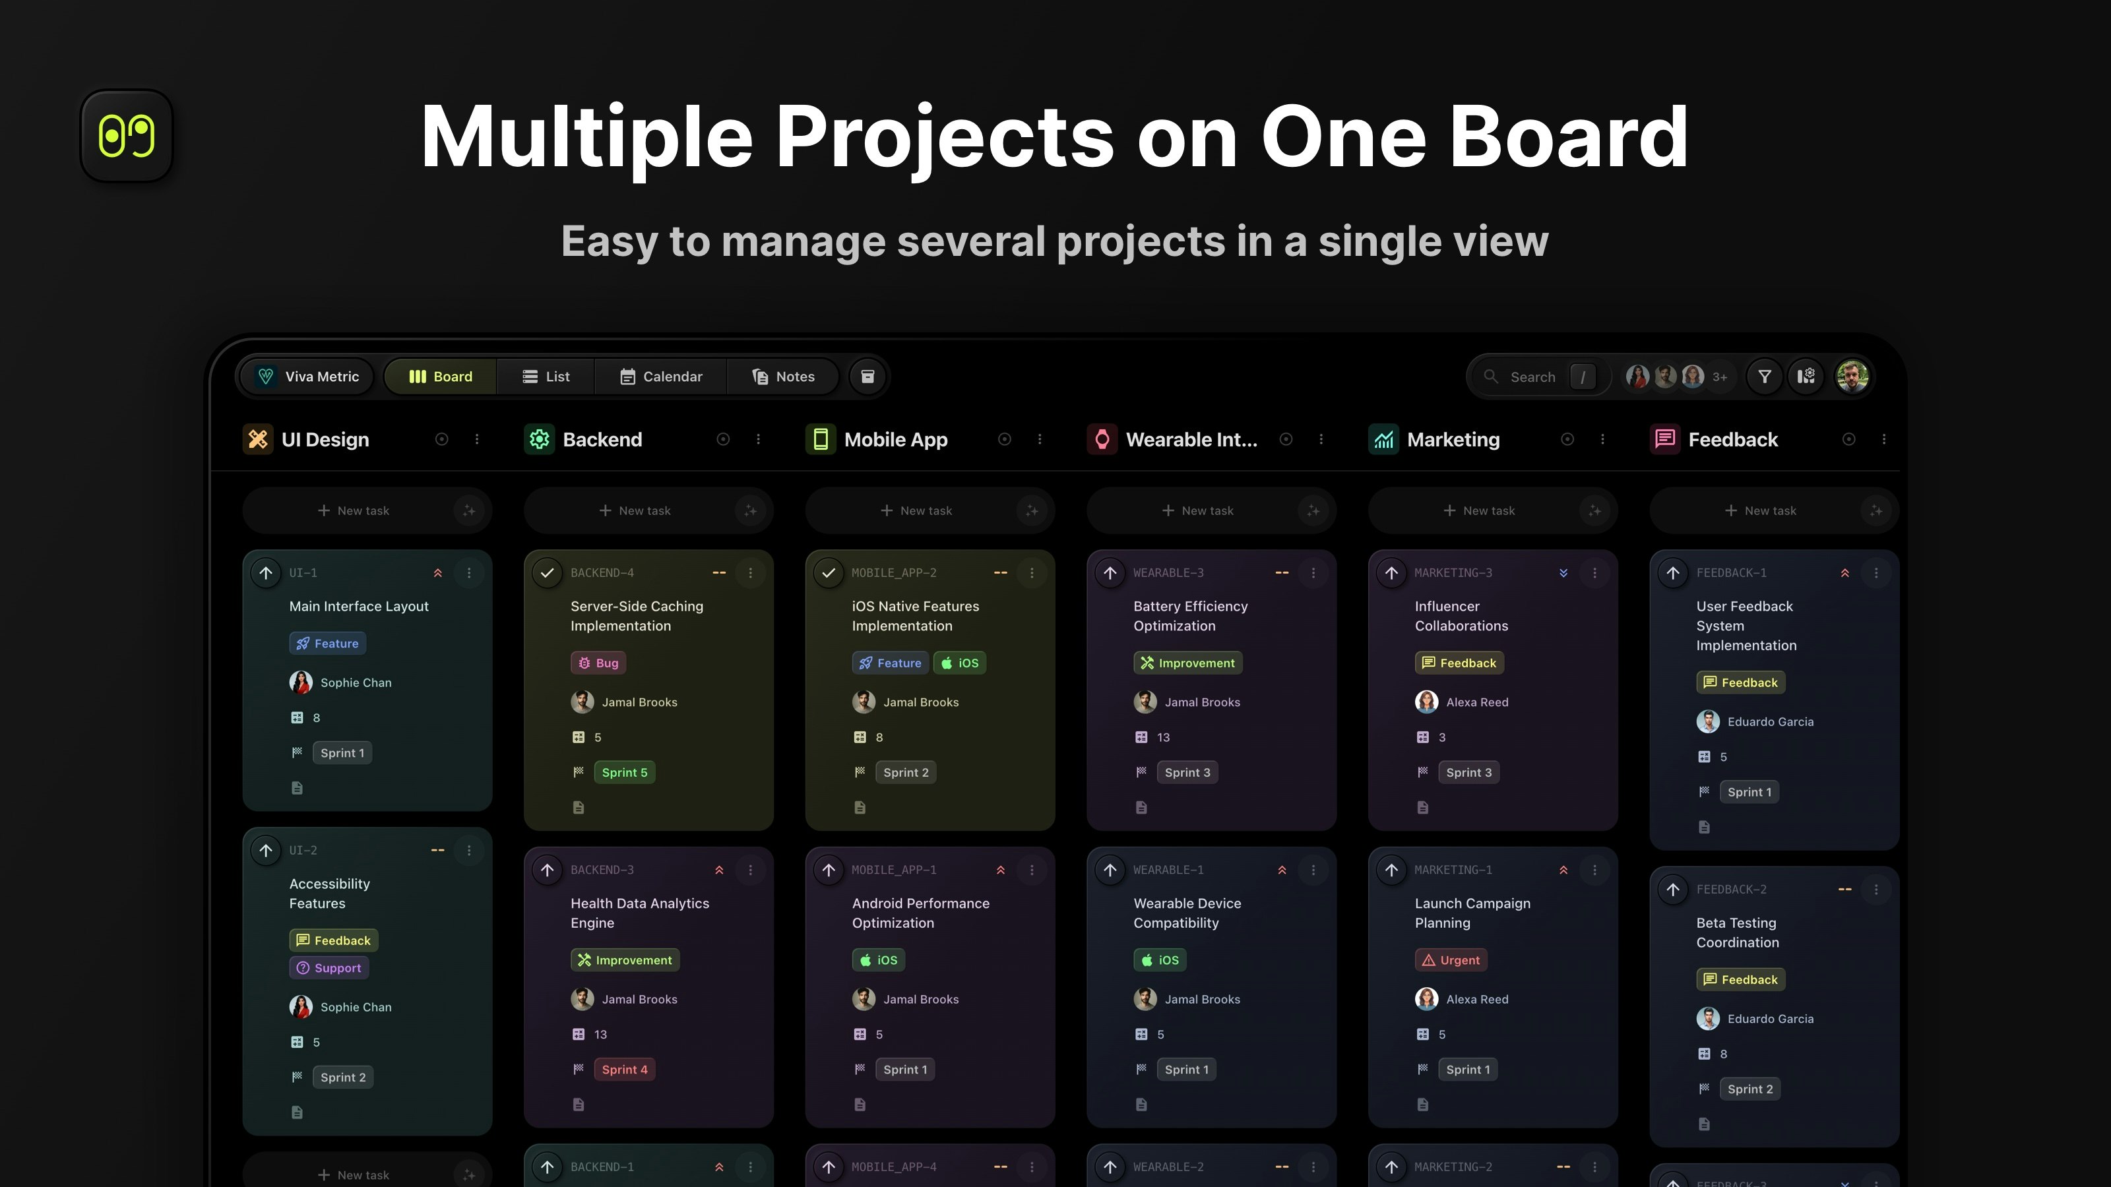This screenshot has width=2111, height=1187.
Task: Open the Backend column options menu
Action: 758,440
